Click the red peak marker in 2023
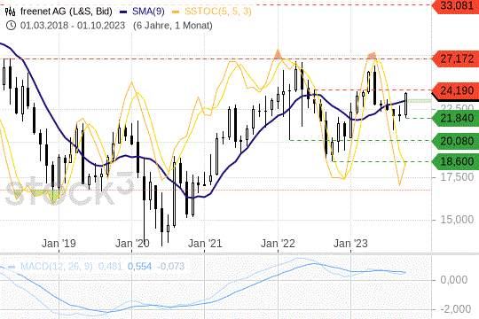The height and width of the screenshot is (319, 479). (372, 56)
